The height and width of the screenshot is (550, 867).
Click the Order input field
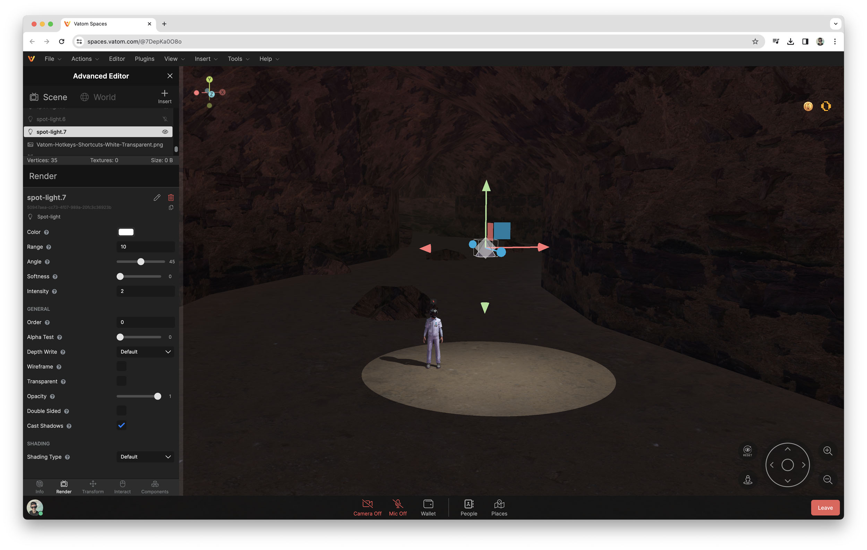(x=145, y=322)
